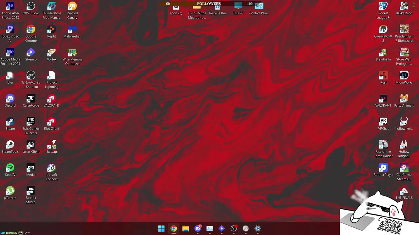Click the Resident Evil 7 Biohazard icon
419x235 pixels.
pyautogui.click(x=404, y=34)
